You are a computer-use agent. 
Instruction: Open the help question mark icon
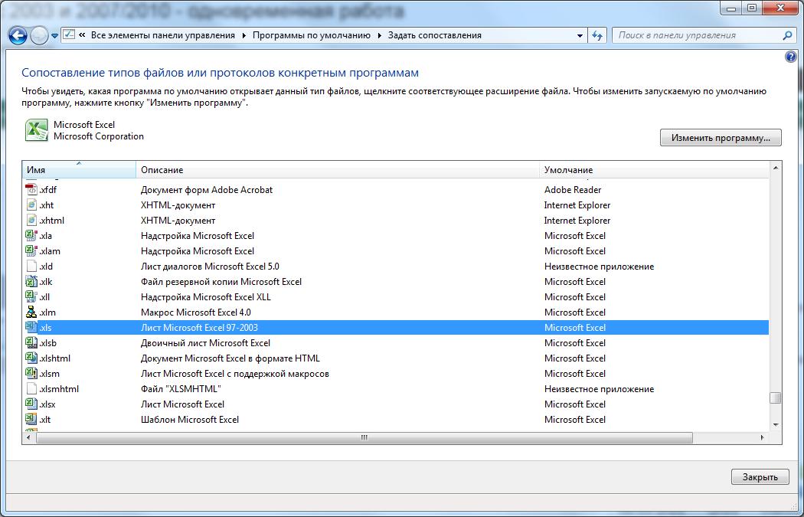click(x=790, y=57)
